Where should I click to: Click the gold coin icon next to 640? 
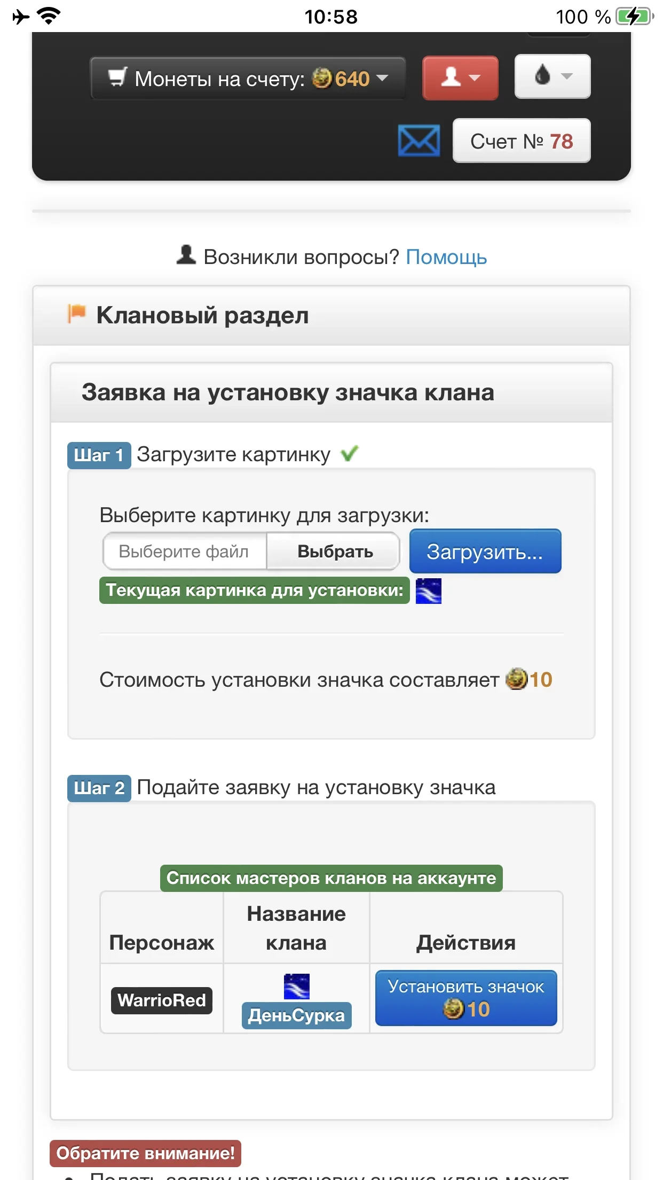[322, 78]
